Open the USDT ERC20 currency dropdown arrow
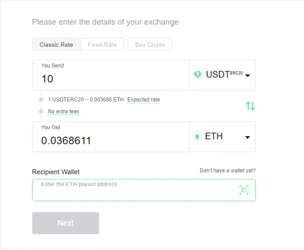 pos(247,76)
